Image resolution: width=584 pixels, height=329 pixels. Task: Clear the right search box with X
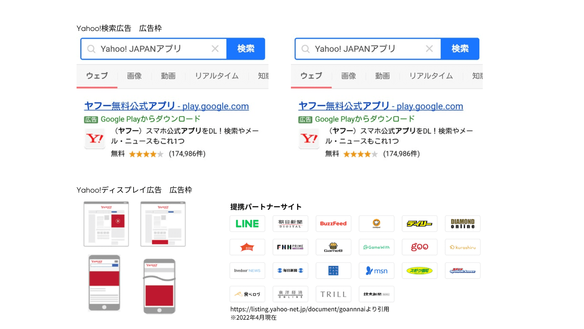coord(429,49)
